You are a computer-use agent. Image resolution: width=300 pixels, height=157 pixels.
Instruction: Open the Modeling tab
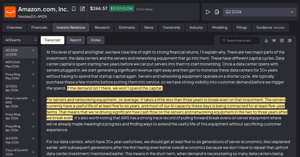220,27
